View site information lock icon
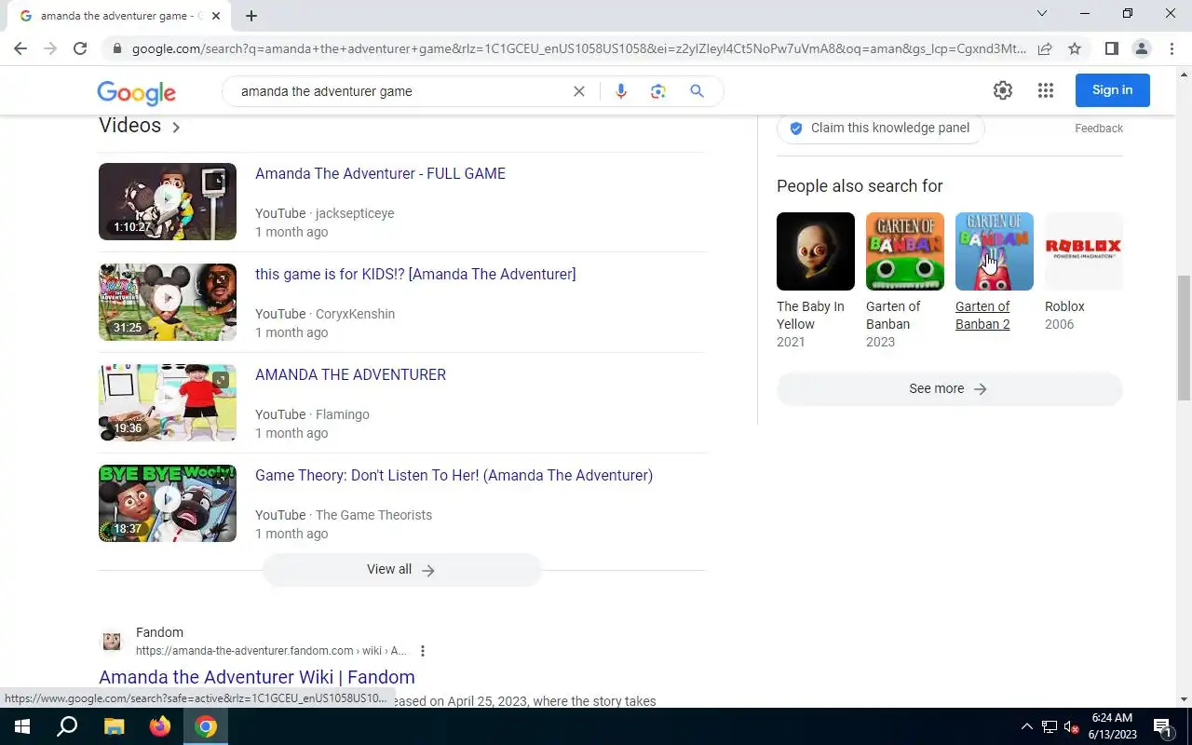Image resolution: width=1192 pixels, height=745 pixels. tap(116, 48)
